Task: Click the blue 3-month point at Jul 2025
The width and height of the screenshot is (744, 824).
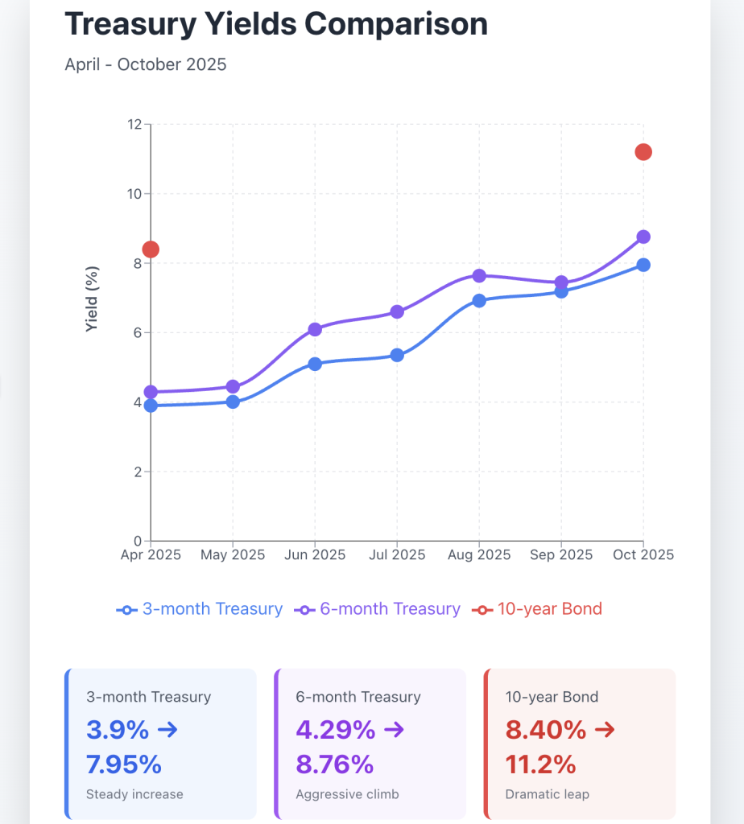Action: pos(397,355)
